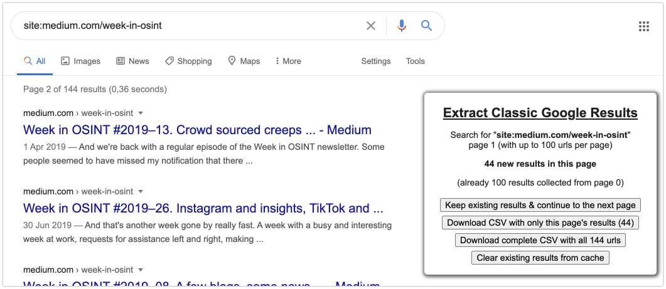The width and height of the screenshot is (666, 289).
Task: Open the Week in OSINT #2019–26 result
Action: coord(203,208)
